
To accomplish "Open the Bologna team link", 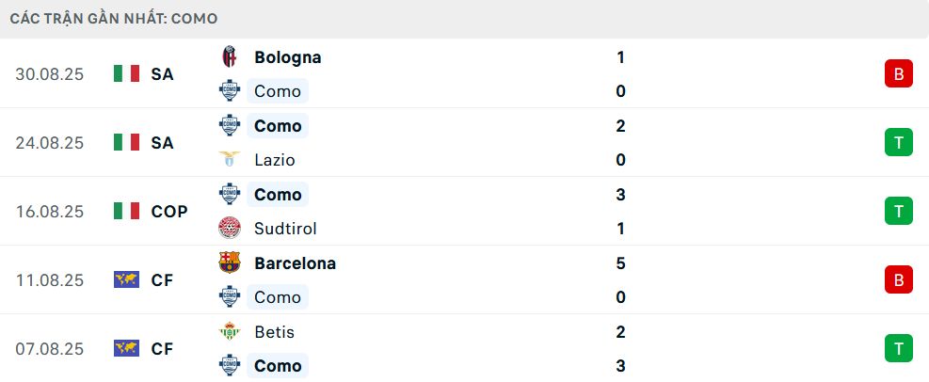I will [x=287, y=57].
